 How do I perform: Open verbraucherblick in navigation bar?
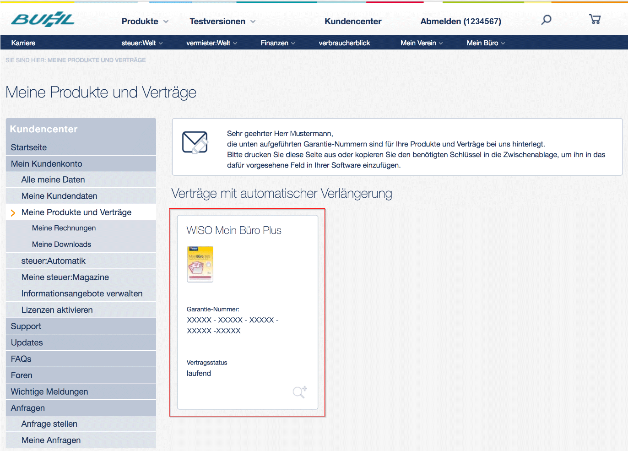coord(344,43)
